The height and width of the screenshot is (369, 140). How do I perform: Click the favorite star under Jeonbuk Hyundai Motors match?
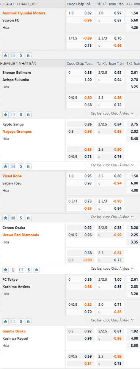pos(6,55)
